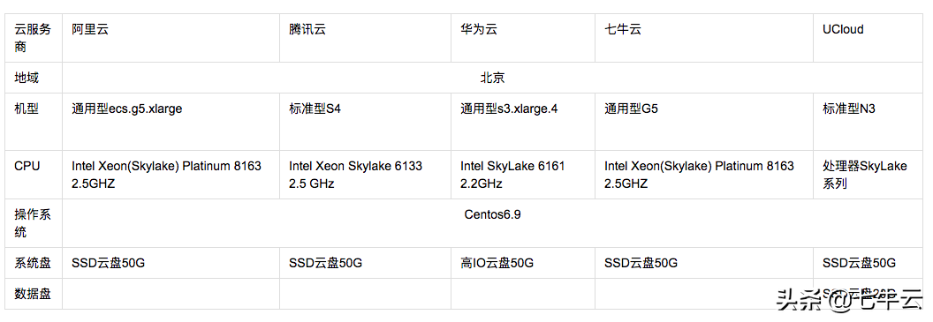The height and width of the screenshot is (322, 933).
Task: Select the 腾讯云 header cell
Action: [x=366, y=38]
